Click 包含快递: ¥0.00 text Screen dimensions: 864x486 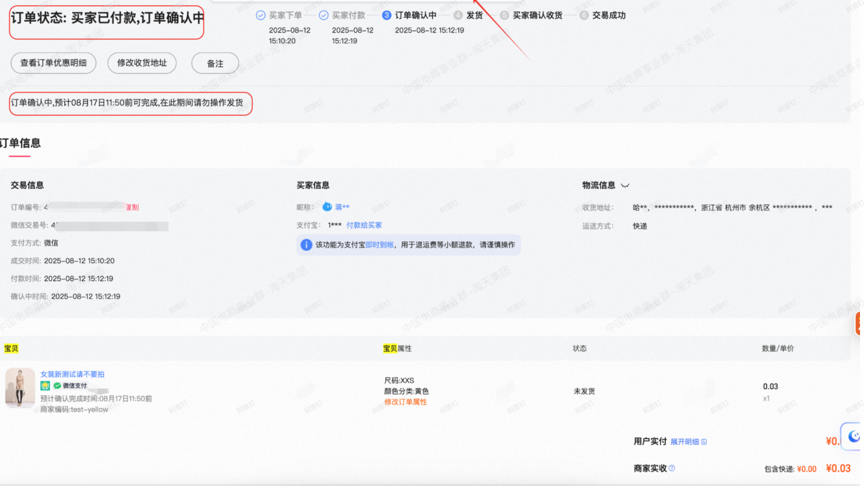pyautogui.click(x=790, y=469)
